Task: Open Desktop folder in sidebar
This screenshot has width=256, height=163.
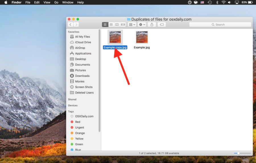Action: pyautogui.click(x=80, y=59)
